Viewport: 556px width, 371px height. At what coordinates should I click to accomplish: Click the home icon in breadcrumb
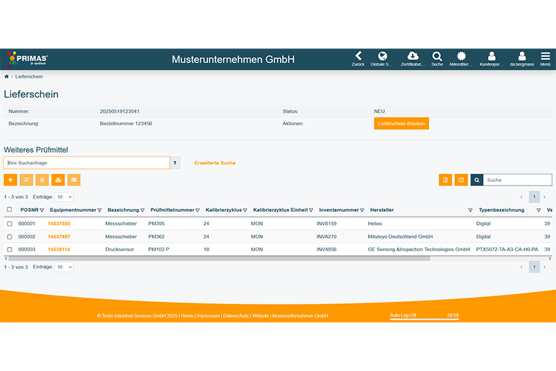click(7, 77)
